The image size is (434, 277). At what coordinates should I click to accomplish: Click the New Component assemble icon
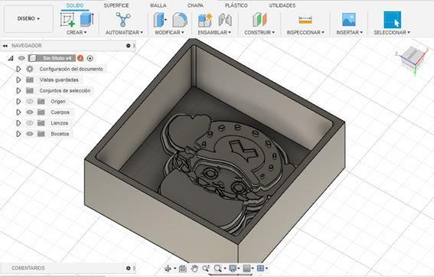(205, 20)
